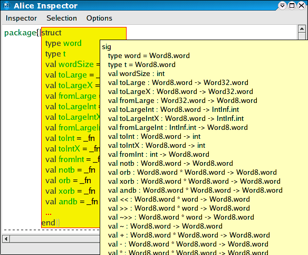Click the 'type t' entry

55,54
